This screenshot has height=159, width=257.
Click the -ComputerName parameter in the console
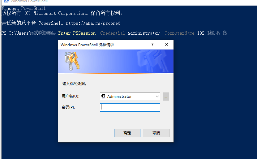point(178,33)
